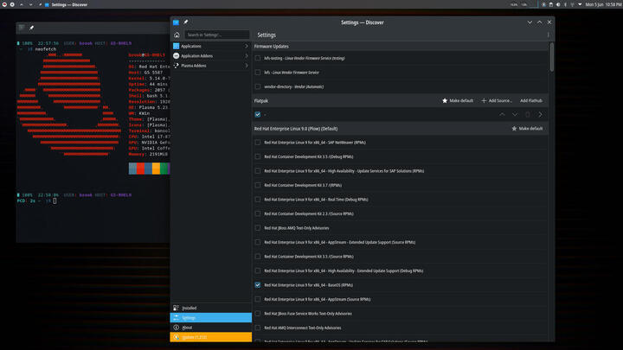Click the clock in the top panel
The height and width of the screenshot is (350, 623).
pos(603,5)
